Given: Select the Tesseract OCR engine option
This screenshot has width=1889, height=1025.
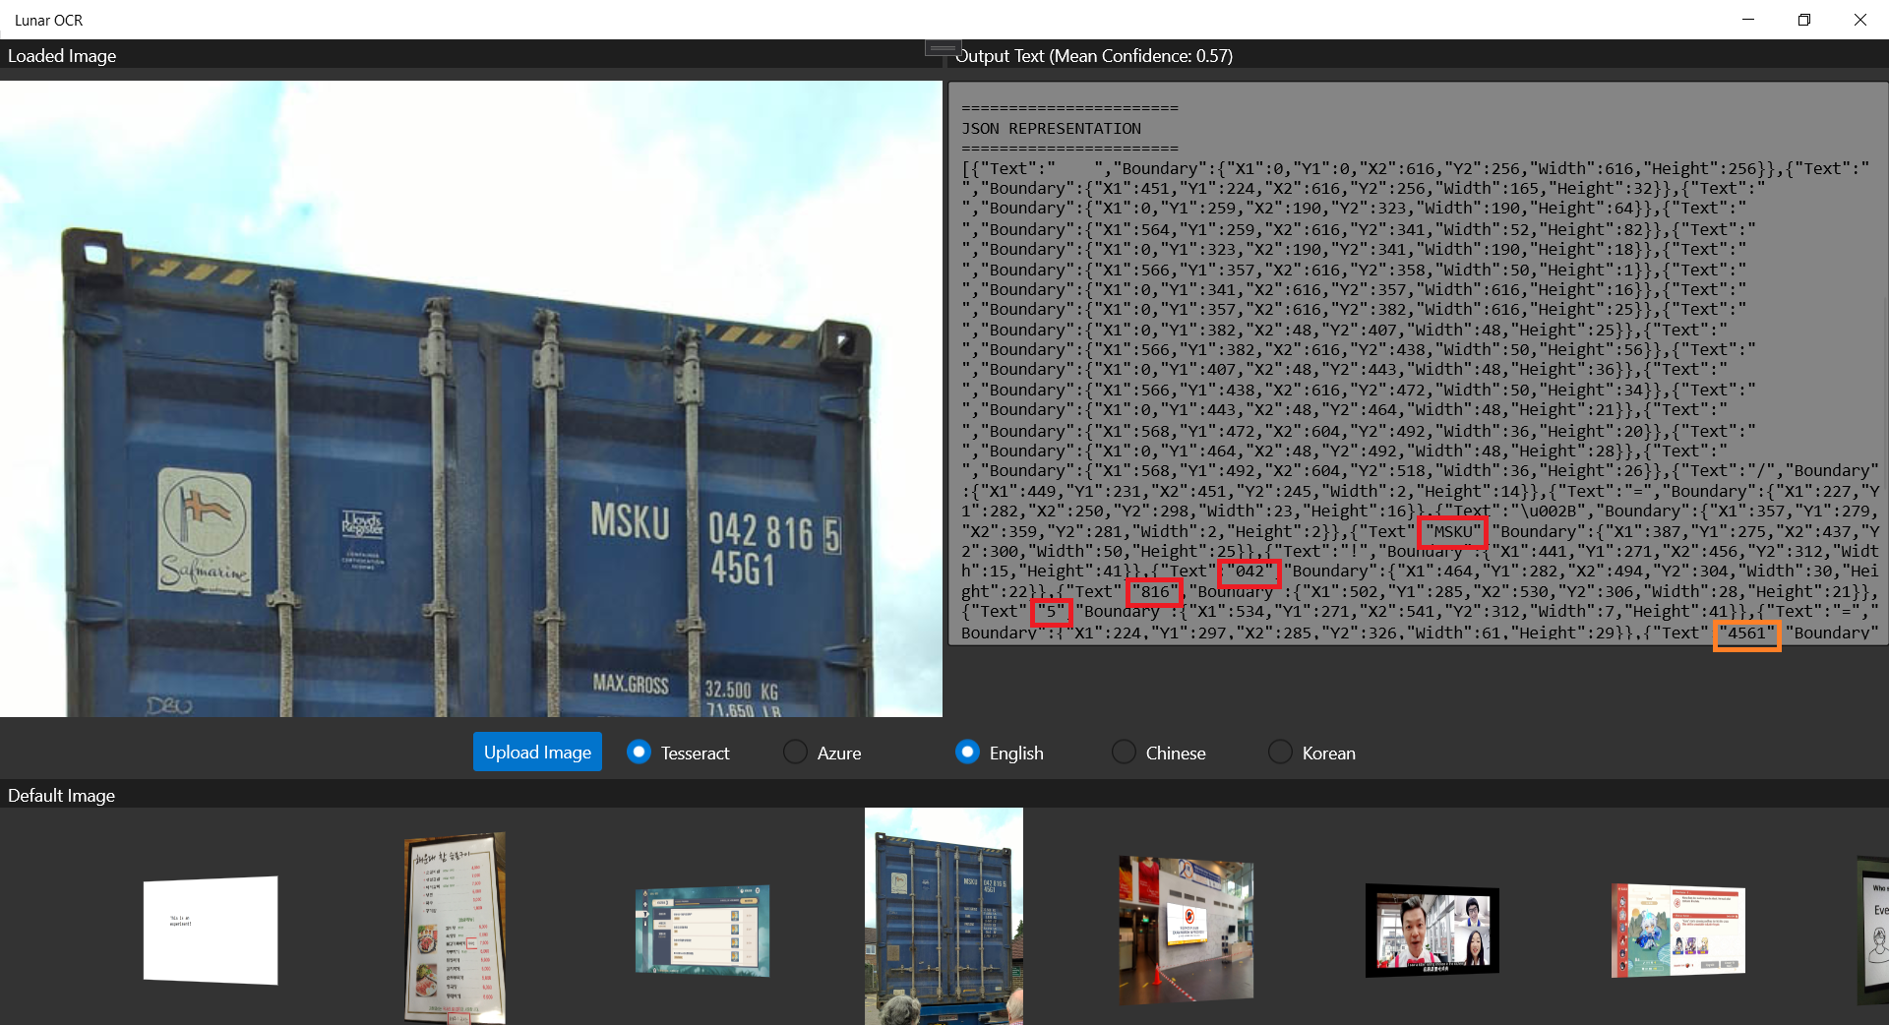Looking at the screenshot, I should pos(640,753).
